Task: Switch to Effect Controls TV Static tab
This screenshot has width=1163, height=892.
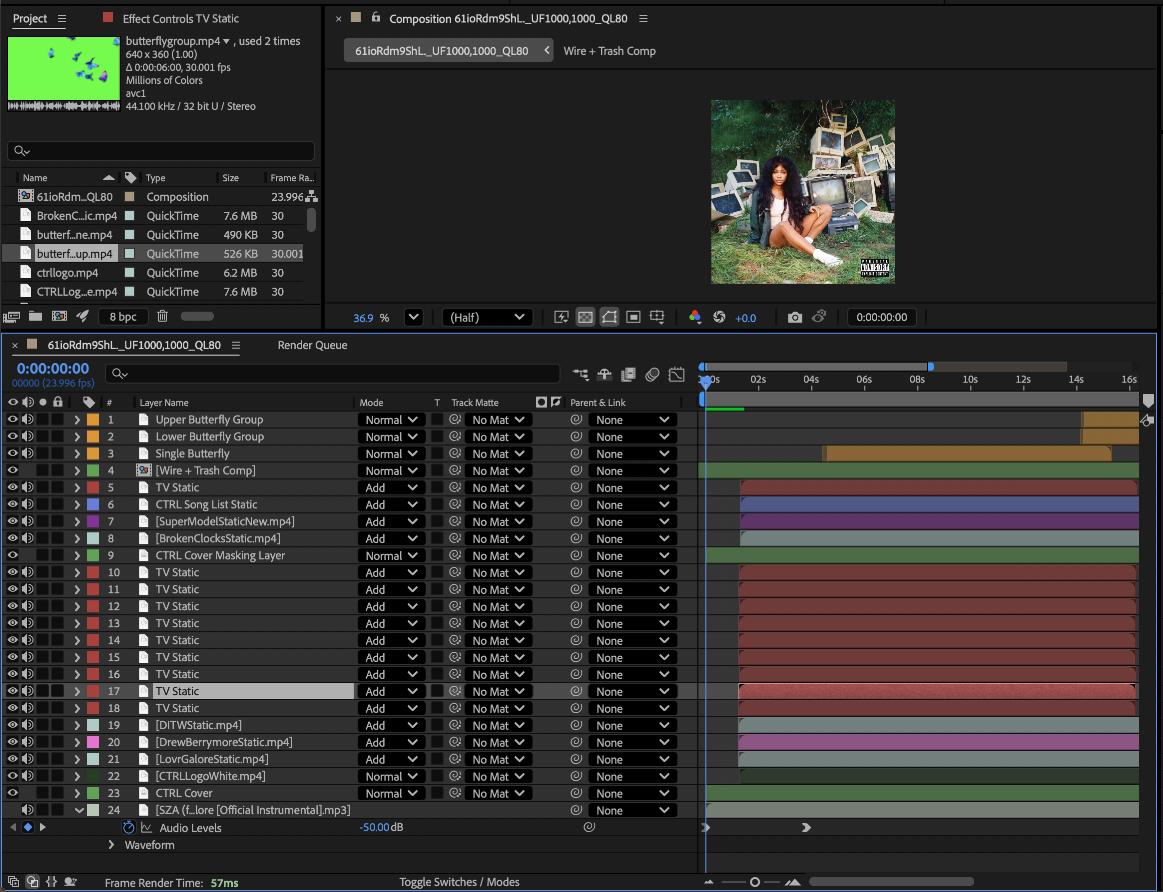Action: point(180,18)
